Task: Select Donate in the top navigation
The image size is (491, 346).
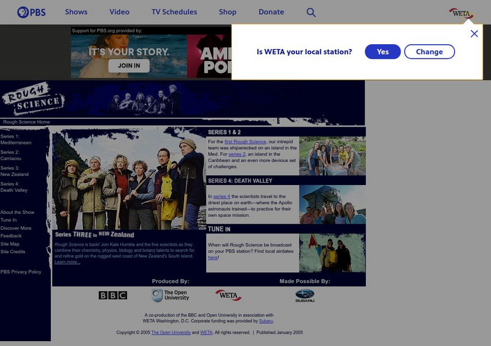Action: (271, 12)
